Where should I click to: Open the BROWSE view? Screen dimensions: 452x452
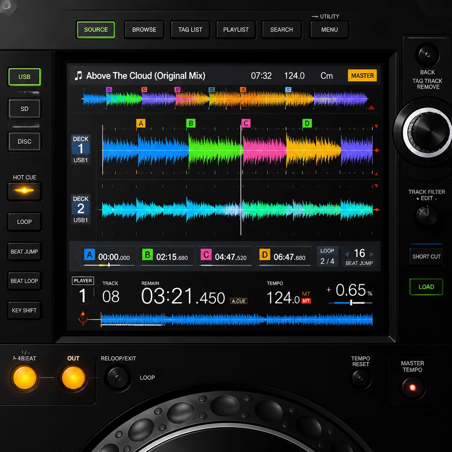144,30
